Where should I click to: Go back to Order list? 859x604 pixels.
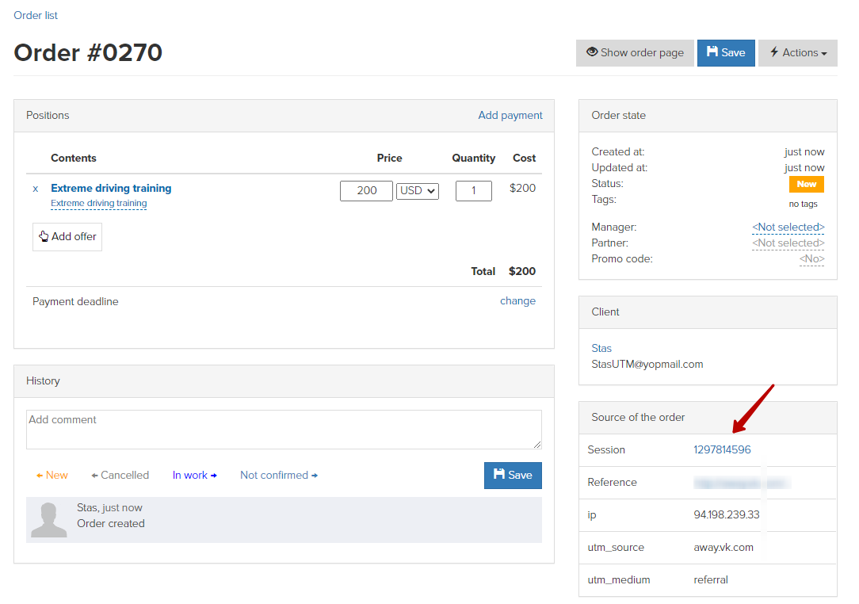36,16
